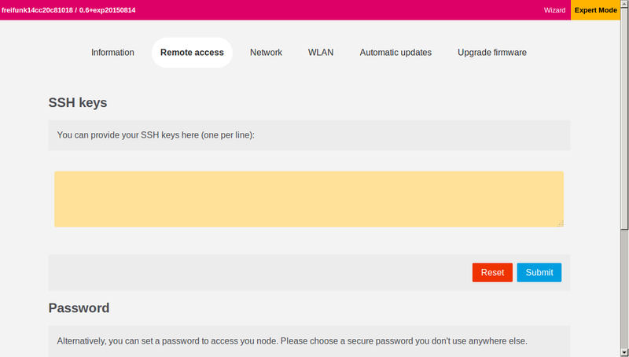Switch to the Network tab

266,53
